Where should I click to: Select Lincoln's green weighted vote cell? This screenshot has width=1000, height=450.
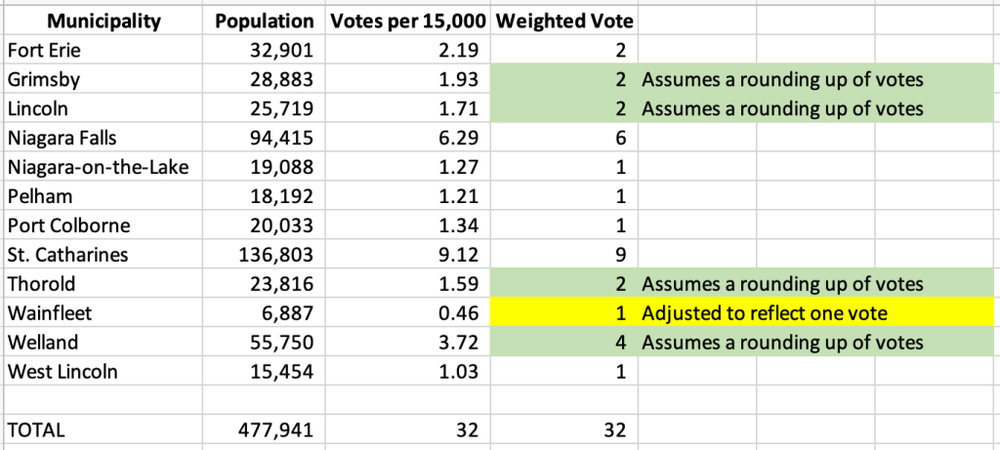(x=564, y=108)
